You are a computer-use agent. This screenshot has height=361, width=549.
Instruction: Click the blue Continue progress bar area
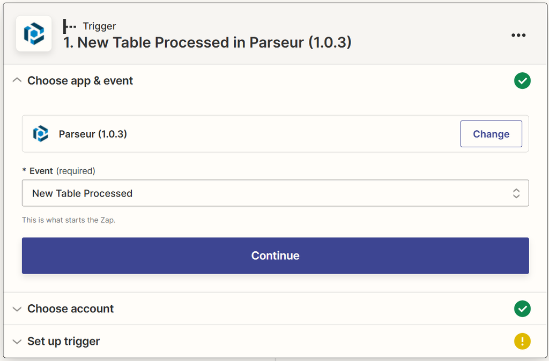coord(275,255)
